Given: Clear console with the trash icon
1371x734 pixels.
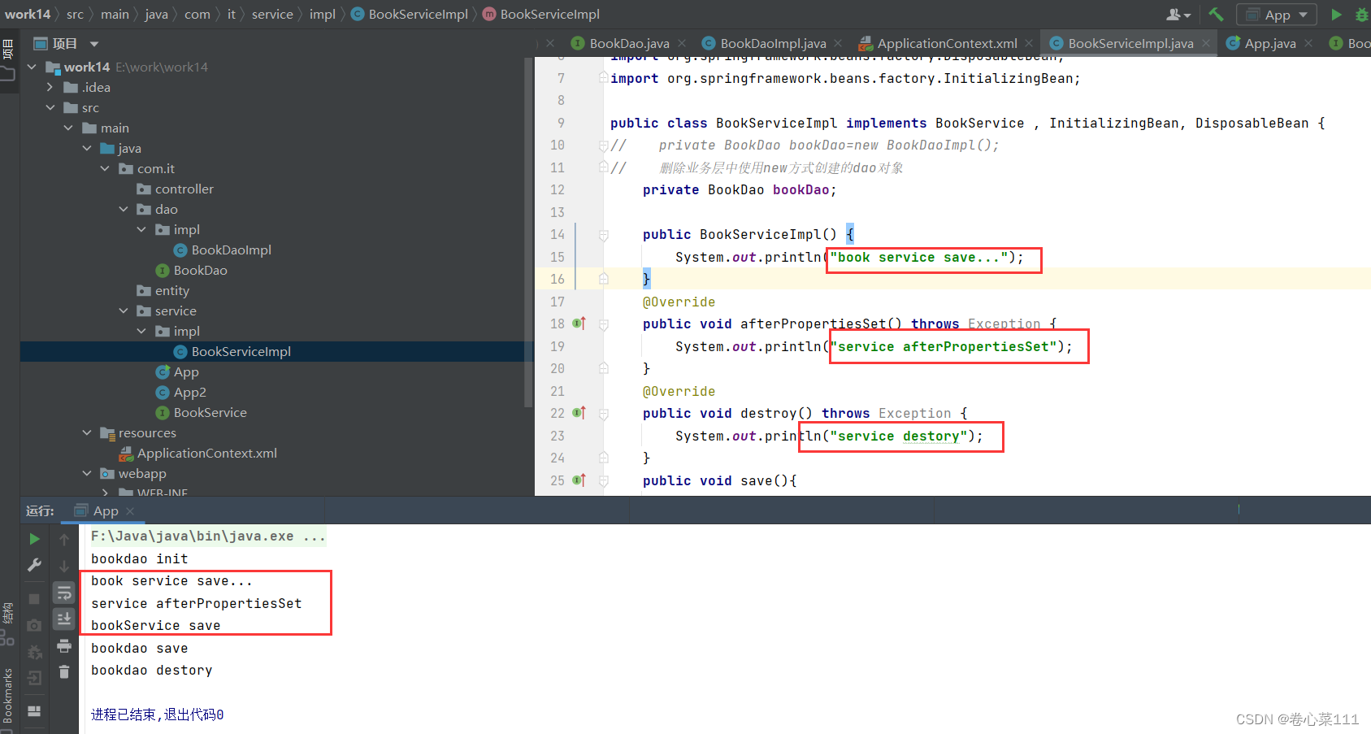Looking at the screenshot, I should point(64,671).
